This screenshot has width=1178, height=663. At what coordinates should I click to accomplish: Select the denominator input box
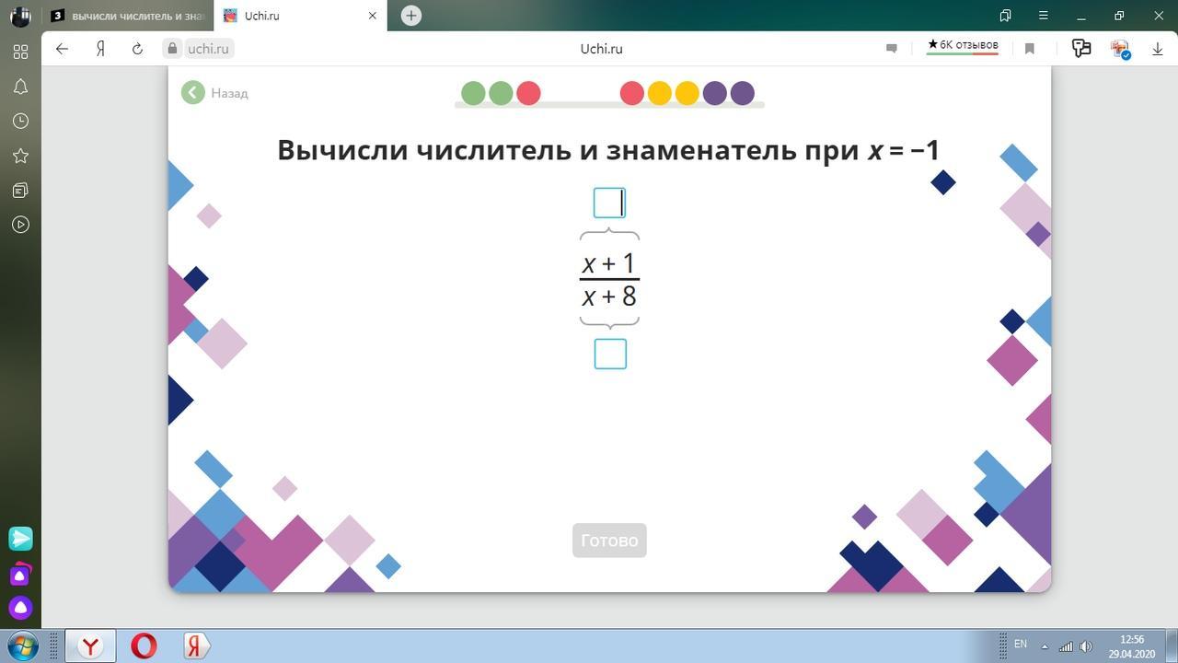pyautogui.click(x=610, y=354)
